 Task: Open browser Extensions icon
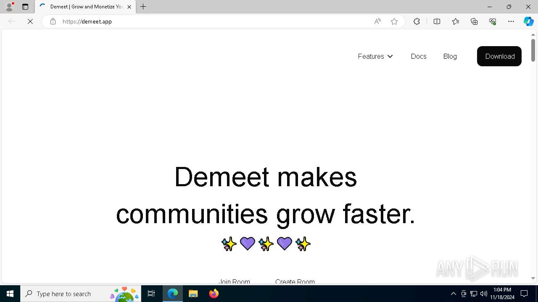(417, 21)
